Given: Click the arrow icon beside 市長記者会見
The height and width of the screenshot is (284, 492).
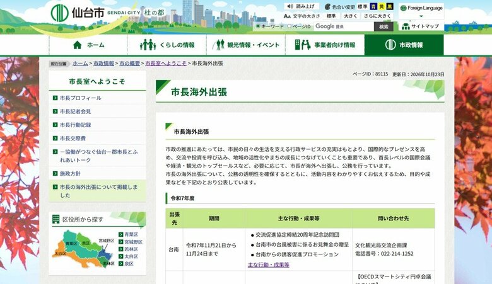Looking at the screenshot, I should coord(56,111).
